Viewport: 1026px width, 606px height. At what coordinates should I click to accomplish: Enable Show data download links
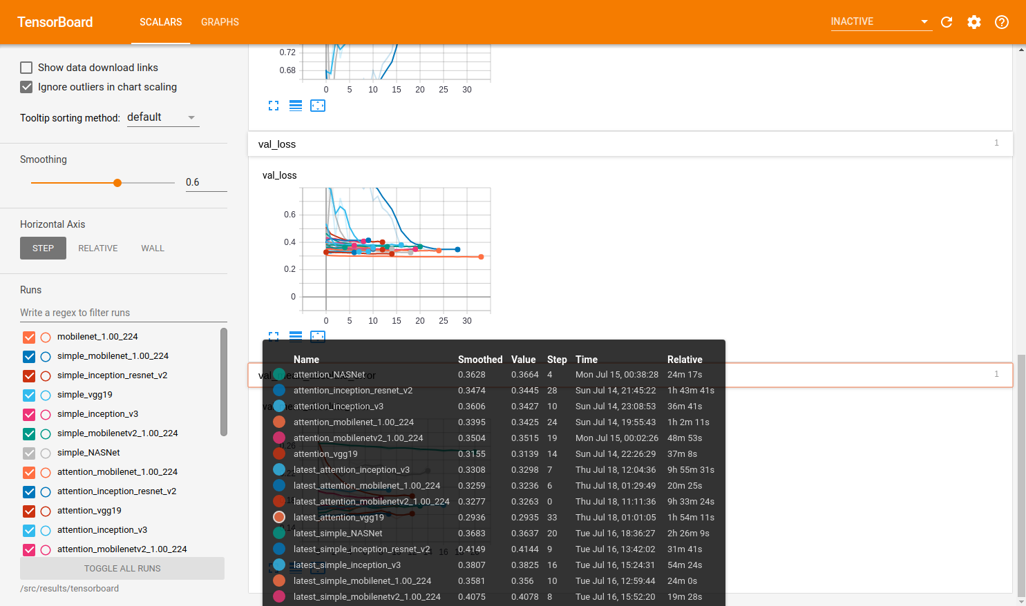[x=26, y=68]
